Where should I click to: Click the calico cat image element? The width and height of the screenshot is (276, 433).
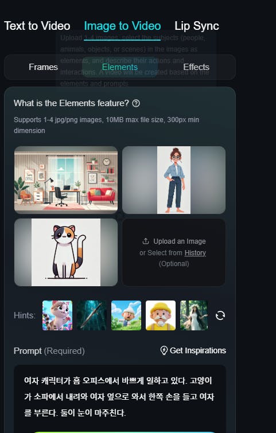click(66, 252)
